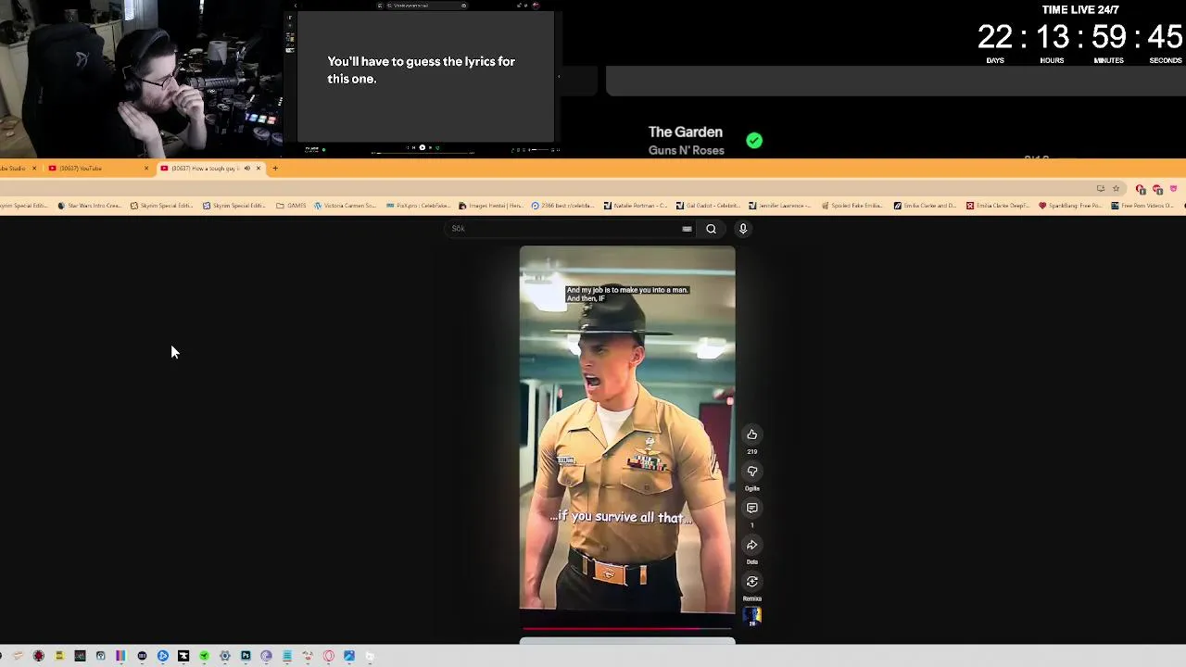Viewport: 1186px width, 667px height.
Task: Click 'The Garden' song title
Action: (x=686, y=132)
